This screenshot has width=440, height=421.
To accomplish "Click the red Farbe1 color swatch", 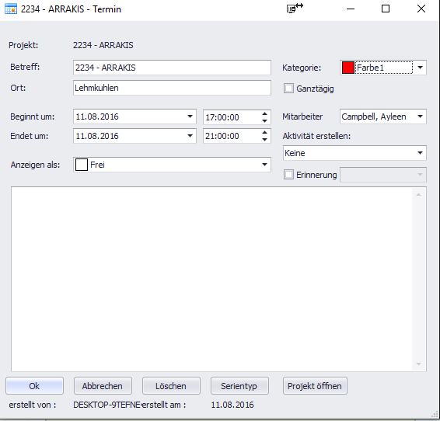I will point(348,68).
